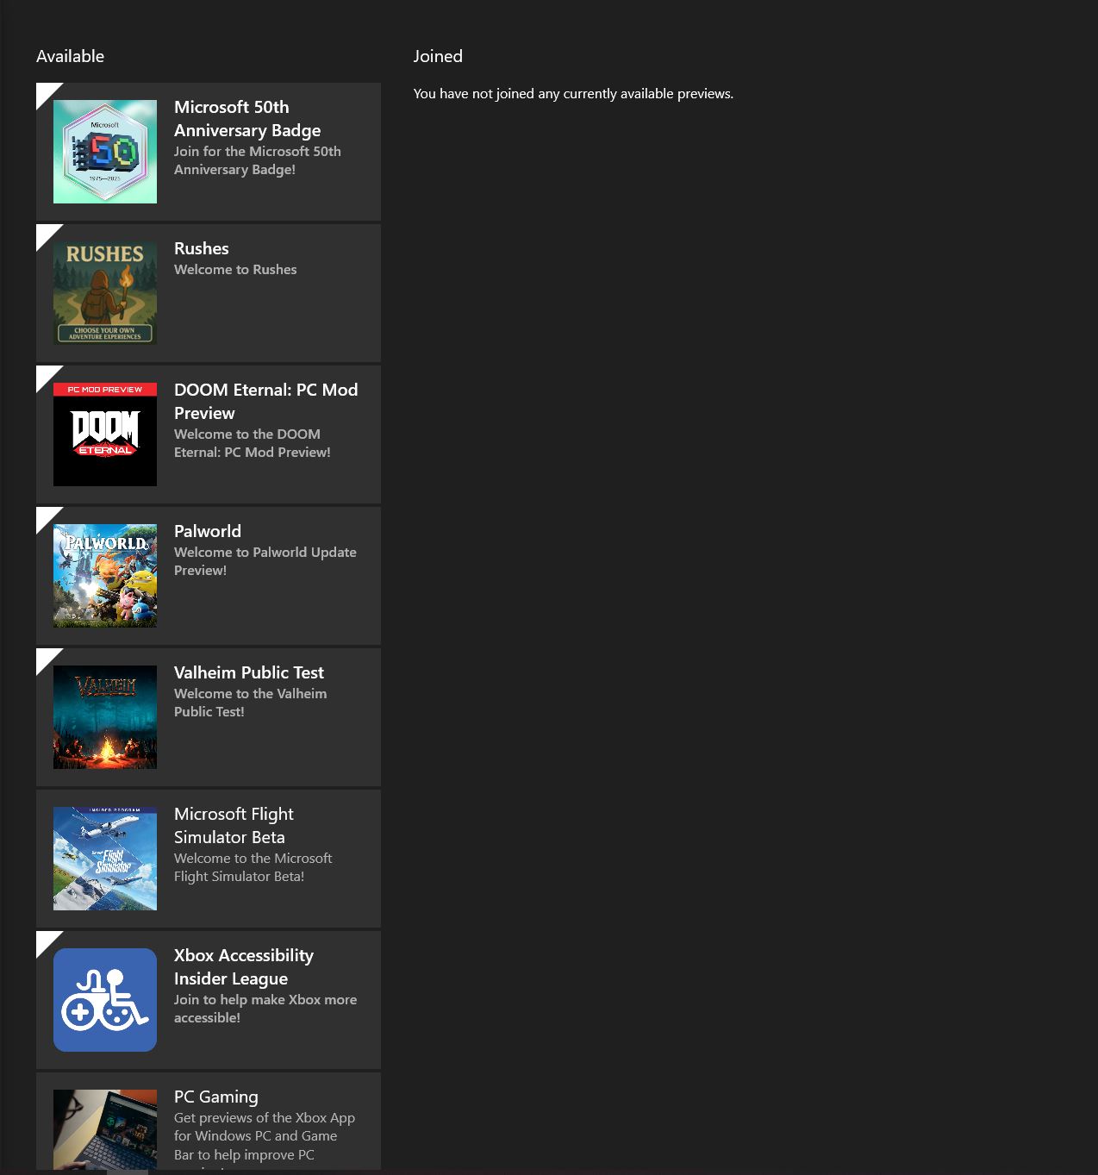This screenshot has width=1098, height=1175.
Task: Open 'DOOM Eternal: PC Mod Preview' title
Action: [265, 402]
